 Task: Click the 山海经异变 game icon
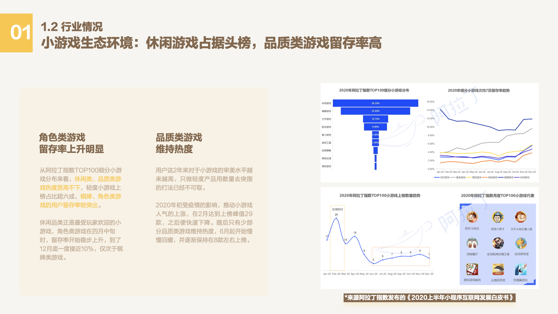(498, 269)
